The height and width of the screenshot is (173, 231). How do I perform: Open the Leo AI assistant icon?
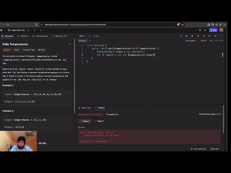click(217, 25)
